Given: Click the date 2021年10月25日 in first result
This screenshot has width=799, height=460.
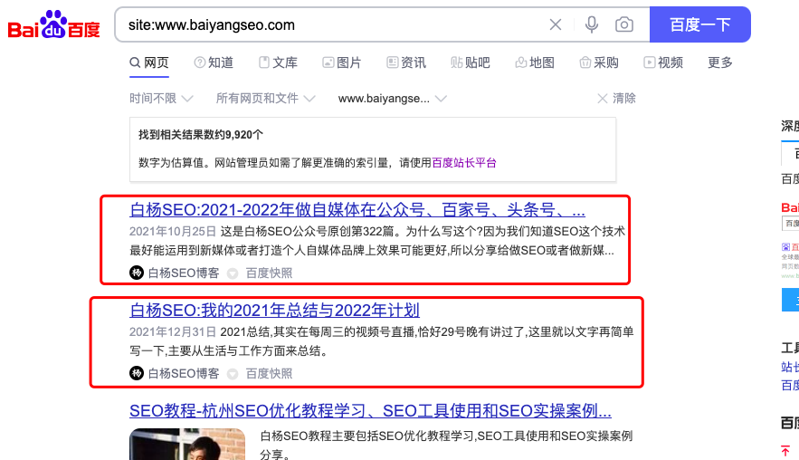Looking at the screenshot, I should point(173,232).
